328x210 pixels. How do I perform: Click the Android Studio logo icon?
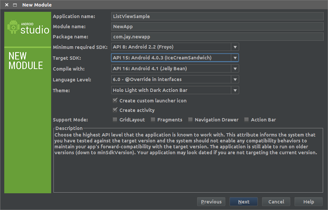click(x=13, y=27)
